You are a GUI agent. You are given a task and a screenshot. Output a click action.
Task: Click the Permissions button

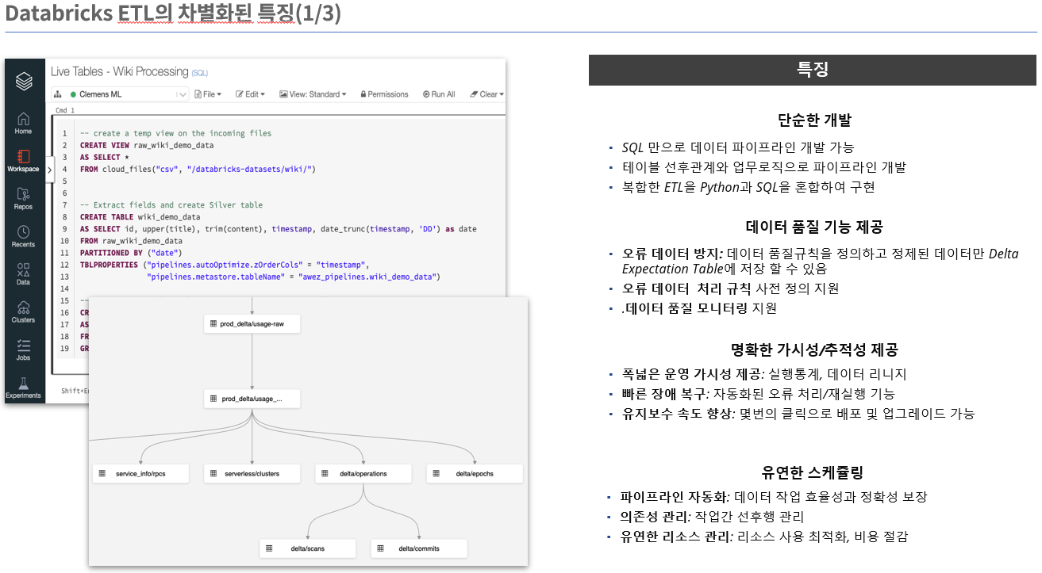coord(384,94)
